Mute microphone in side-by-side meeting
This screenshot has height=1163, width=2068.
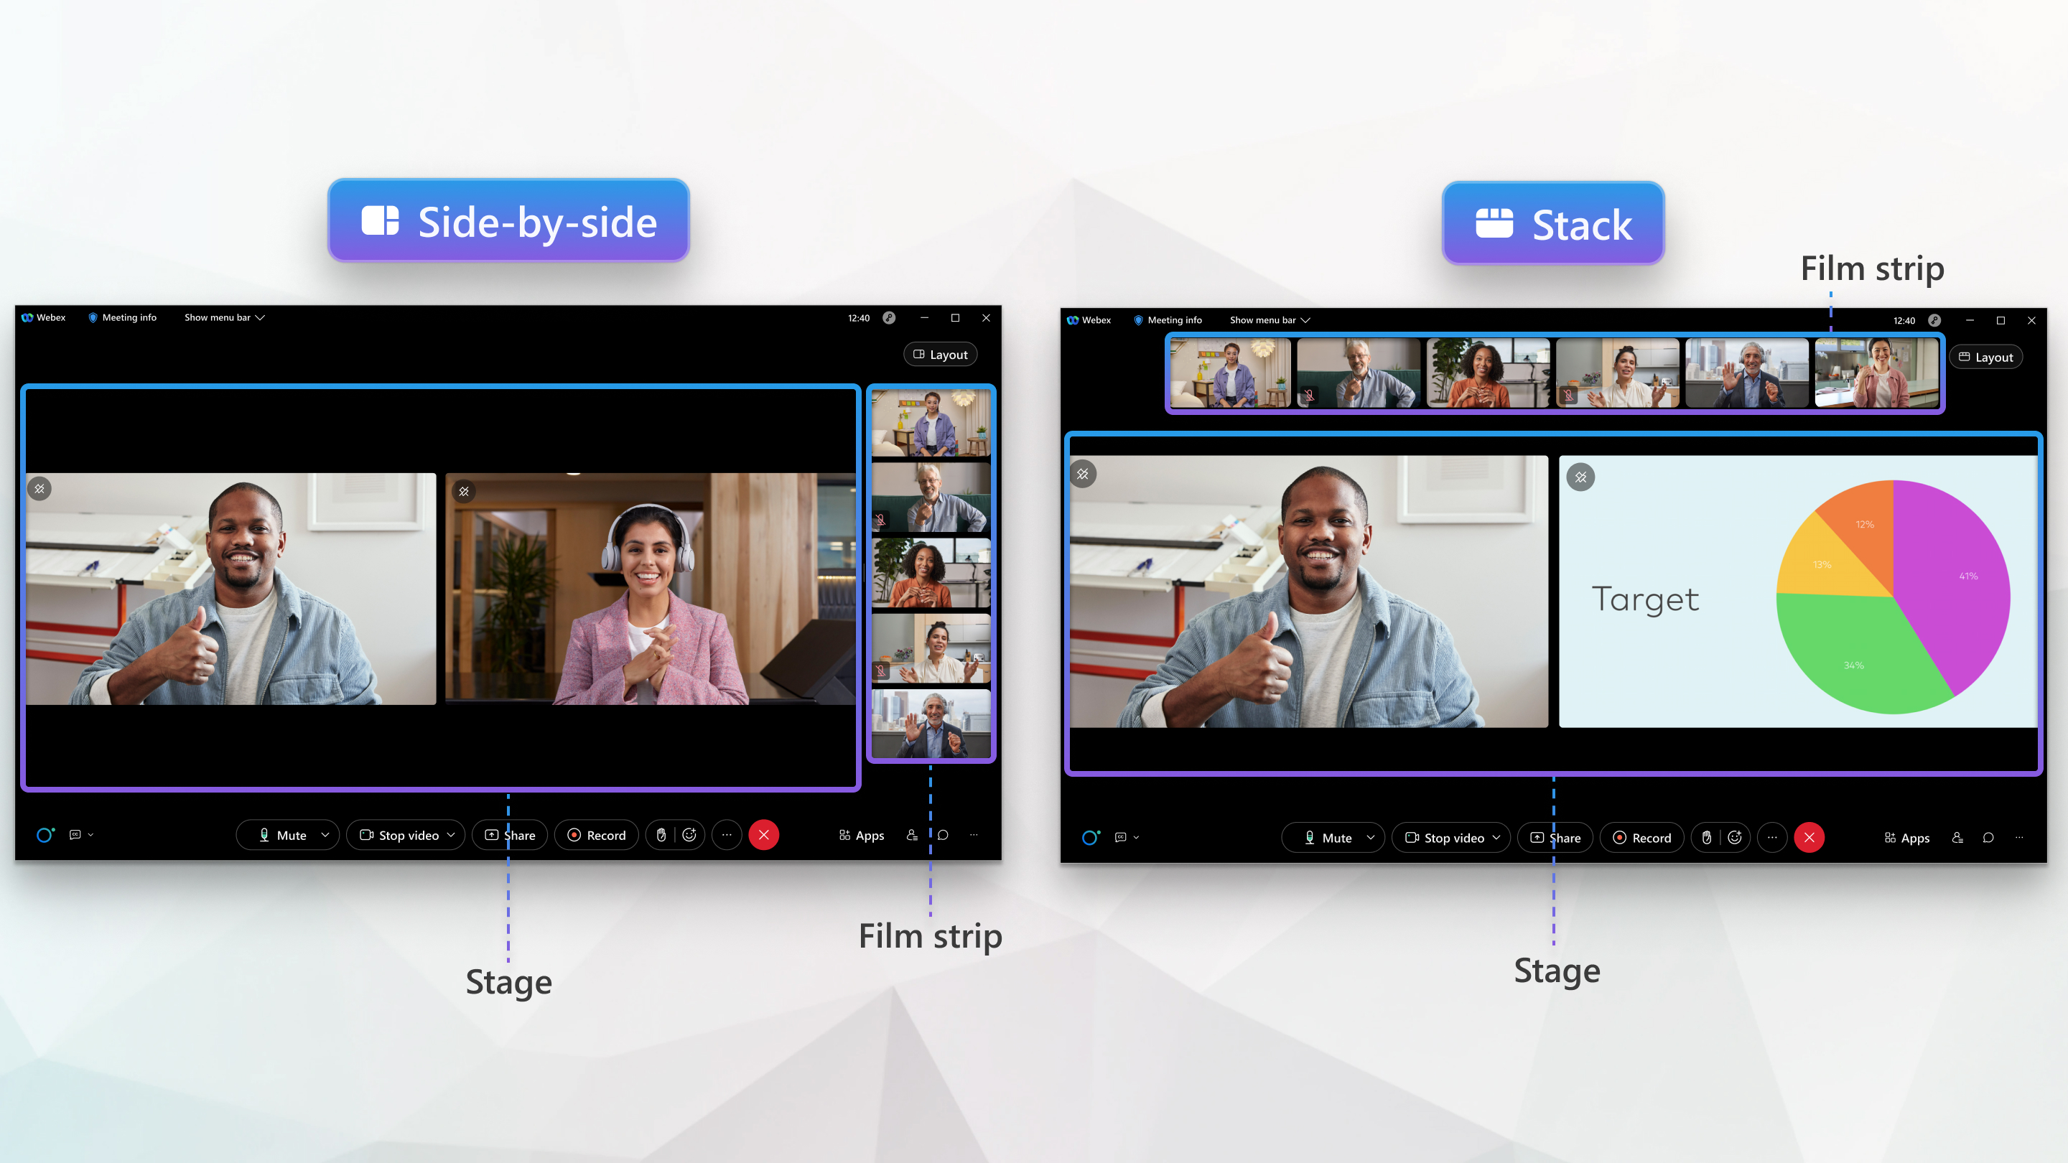pyautogui.click(x=279, y=835)
